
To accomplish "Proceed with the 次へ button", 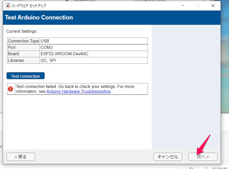I will 203,157.
